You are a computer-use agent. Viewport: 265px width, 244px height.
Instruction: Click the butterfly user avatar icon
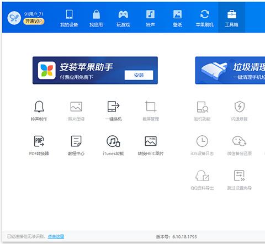(x=14, y=18)
